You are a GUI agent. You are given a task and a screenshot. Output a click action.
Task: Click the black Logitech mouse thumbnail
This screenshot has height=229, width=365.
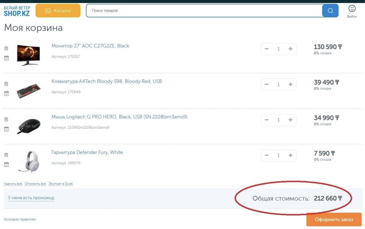tap(28, 126)
